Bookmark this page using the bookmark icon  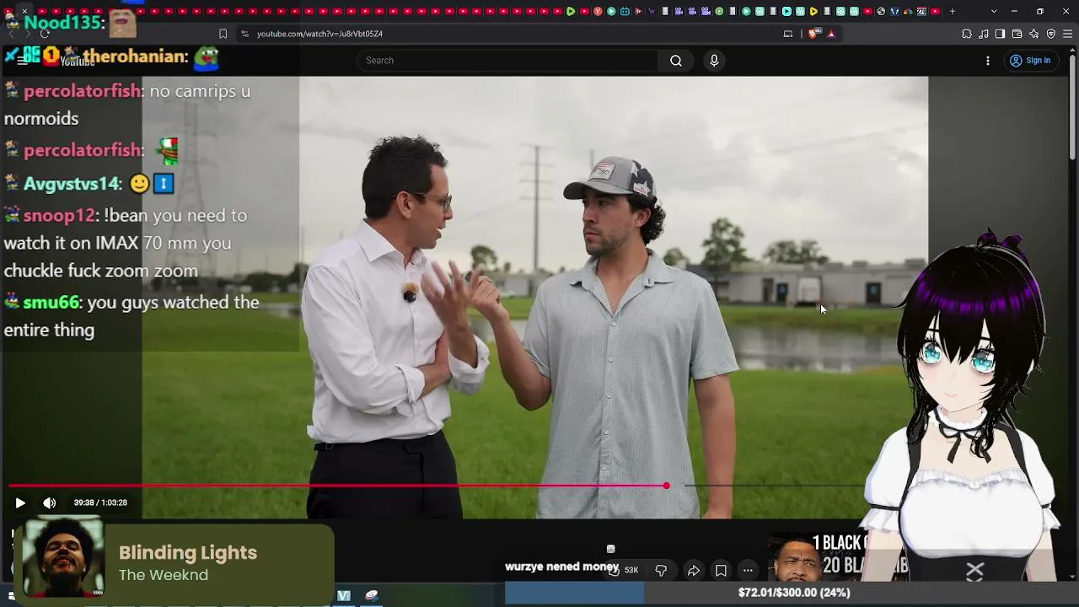coord(223,34)
